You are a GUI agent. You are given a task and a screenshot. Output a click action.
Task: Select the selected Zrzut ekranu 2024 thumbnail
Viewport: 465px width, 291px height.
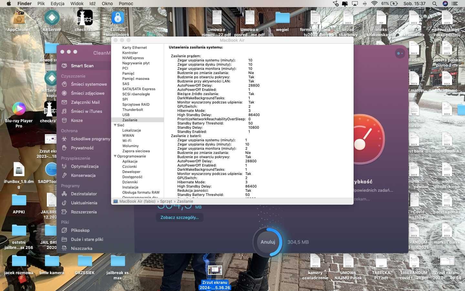click(215, 270)
